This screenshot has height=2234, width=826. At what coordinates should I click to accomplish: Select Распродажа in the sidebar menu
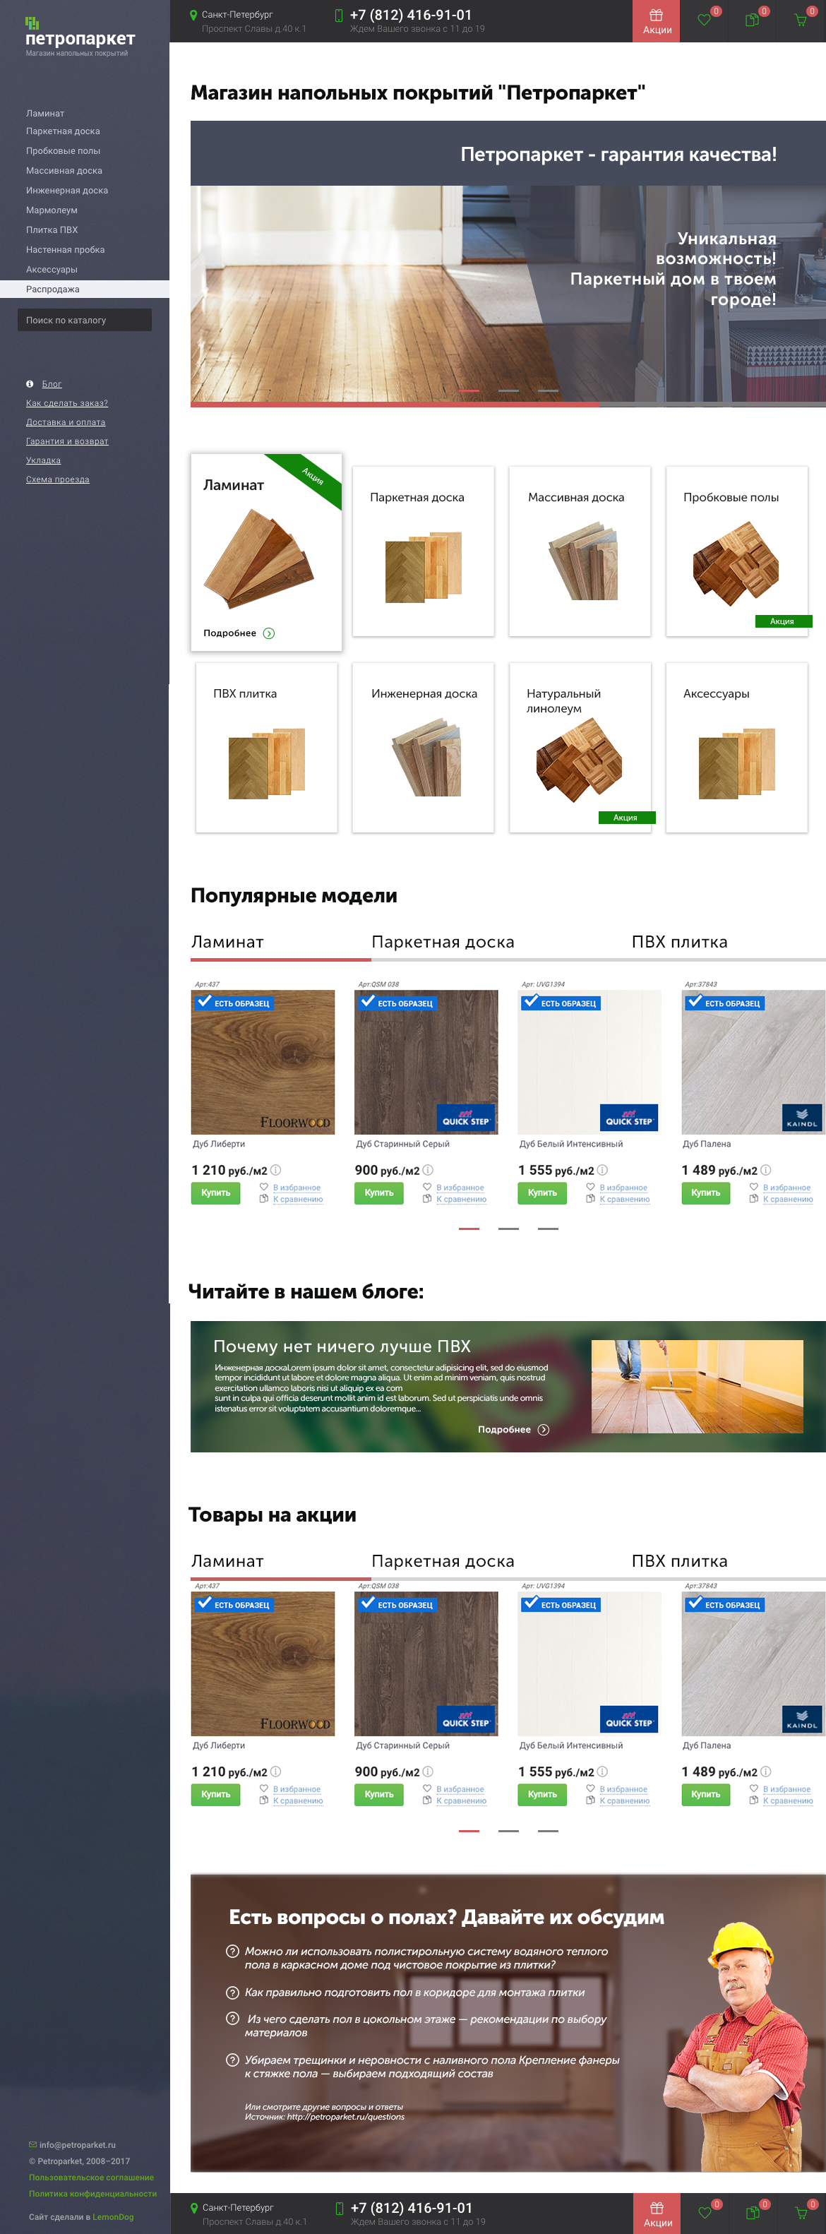coord(84,289)
